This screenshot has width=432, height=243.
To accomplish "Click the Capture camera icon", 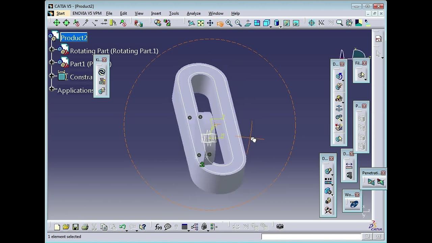I will tap(280, 226).
